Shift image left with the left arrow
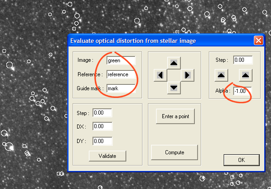The width and height of the screenshot is (271, 189). pos(161,75)
